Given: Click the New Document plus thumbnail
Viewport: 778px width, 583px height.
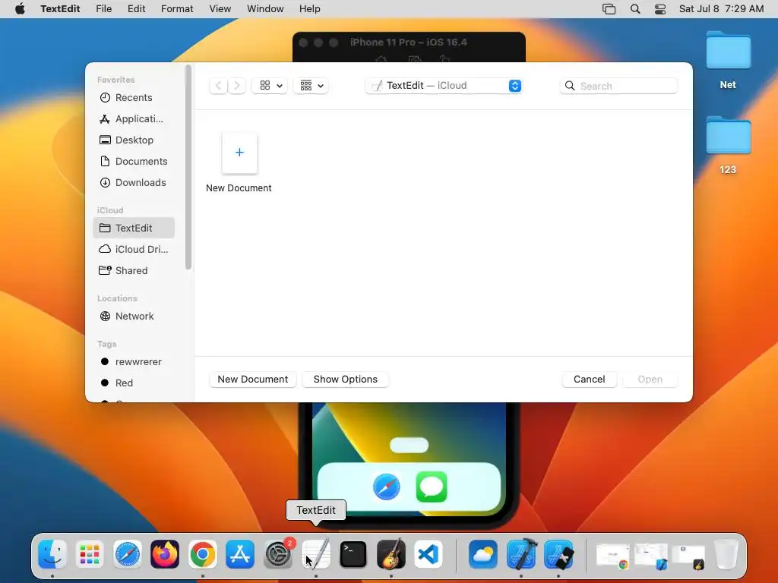Looking at the screenshot, I should [239, 153].
